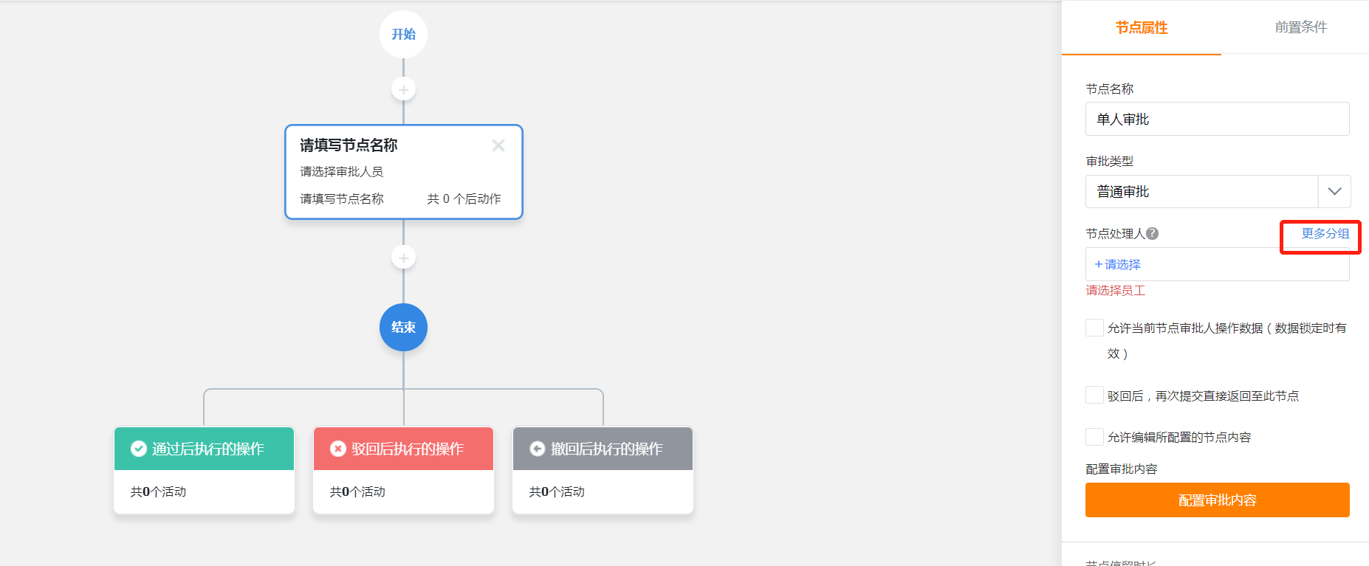
Task: Click the red X icon on 驳回后执行的操作
Action: [x=337, y=448]
